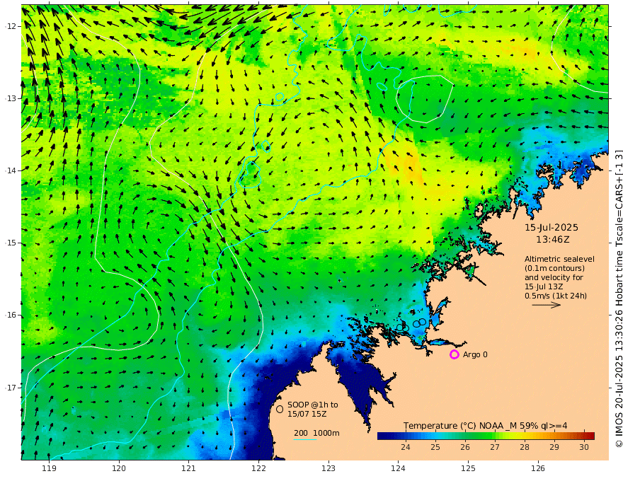
Task: Click the '15/07 15Z' label
Action: (x=307, y=414)
